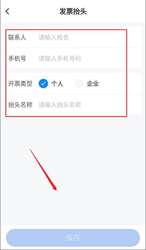Tap the divider between 联系人 and 手机号 rows

[75, 48]
